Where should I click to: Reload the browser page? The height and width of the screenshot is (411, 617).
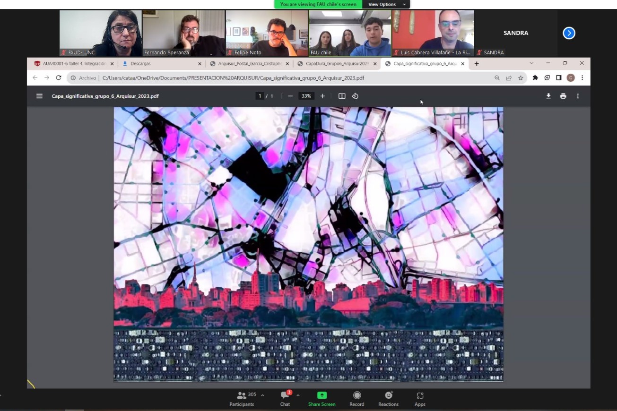pos(59,78)
